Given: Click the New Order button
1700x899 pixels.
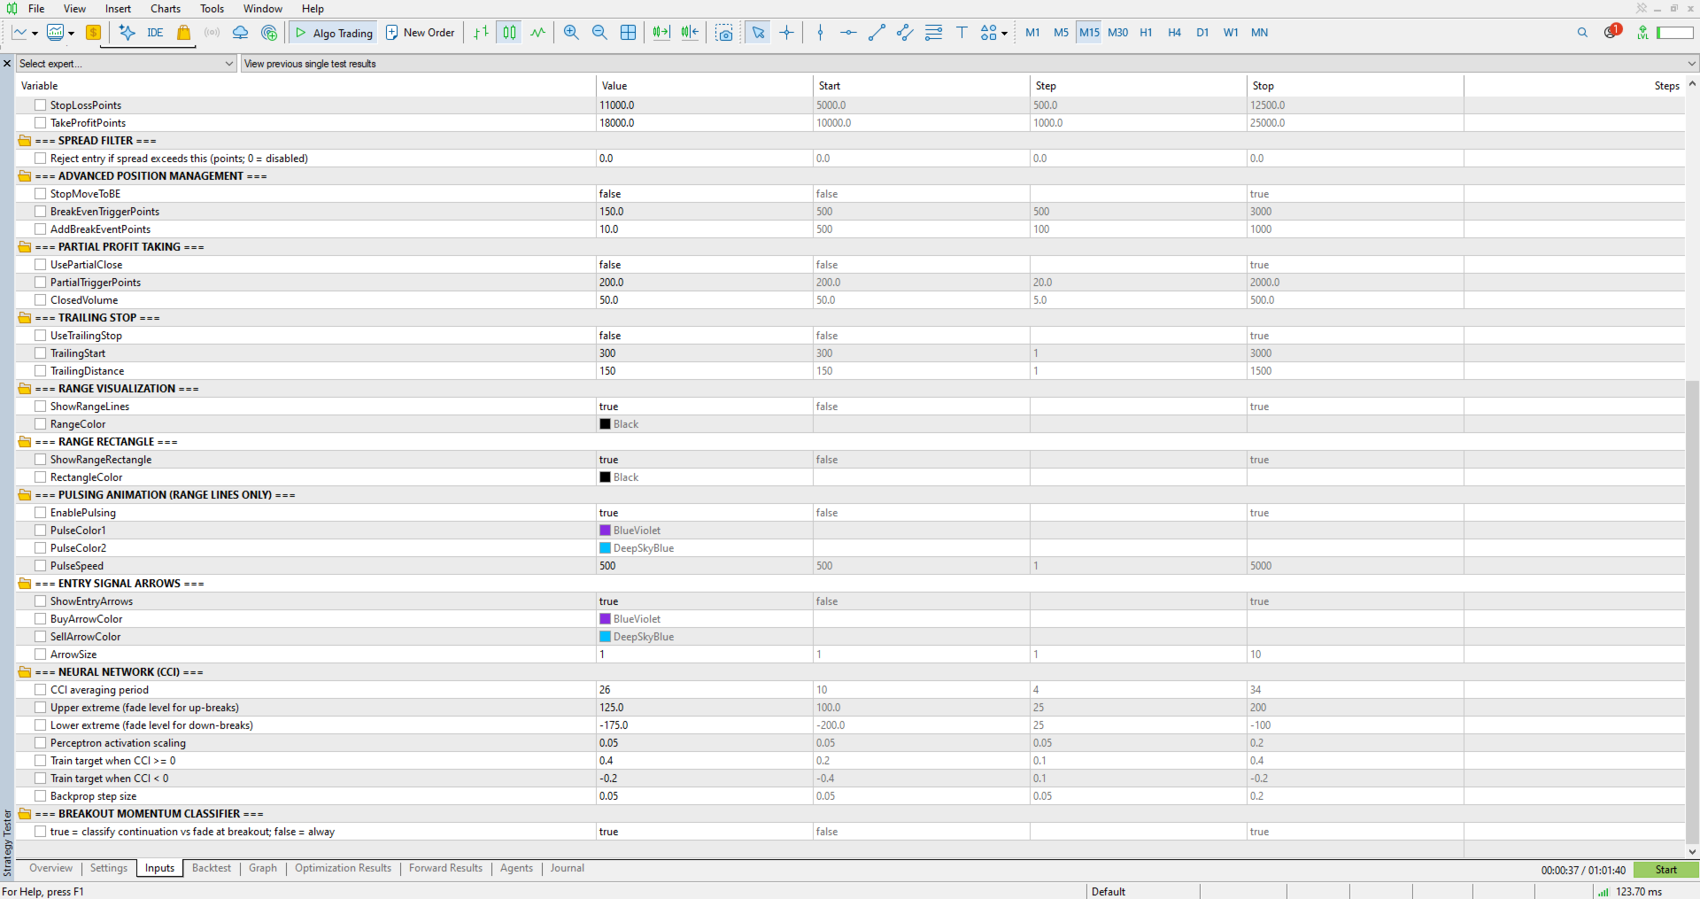Looking at the screenshot, I should (421, 33).
